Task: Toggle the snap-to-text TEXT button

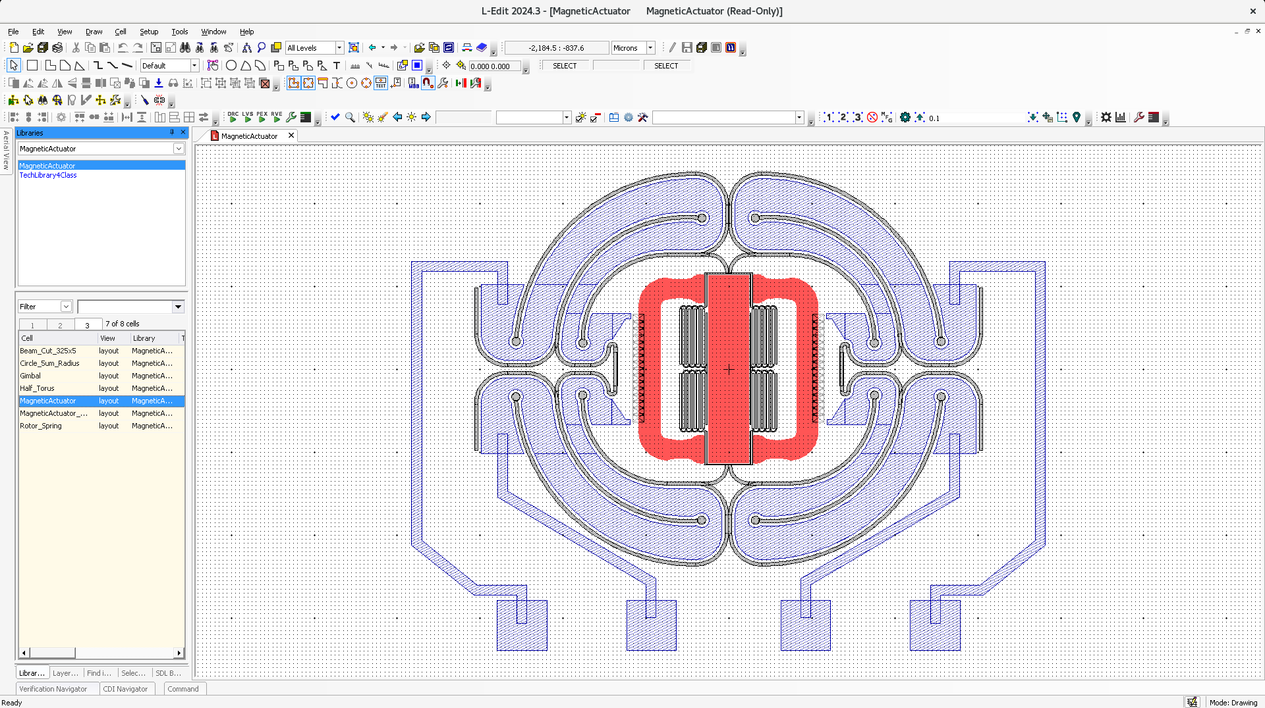Action: tap(381, 83)
